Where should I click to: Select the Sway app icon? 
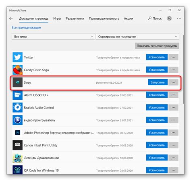click(17, 82)
